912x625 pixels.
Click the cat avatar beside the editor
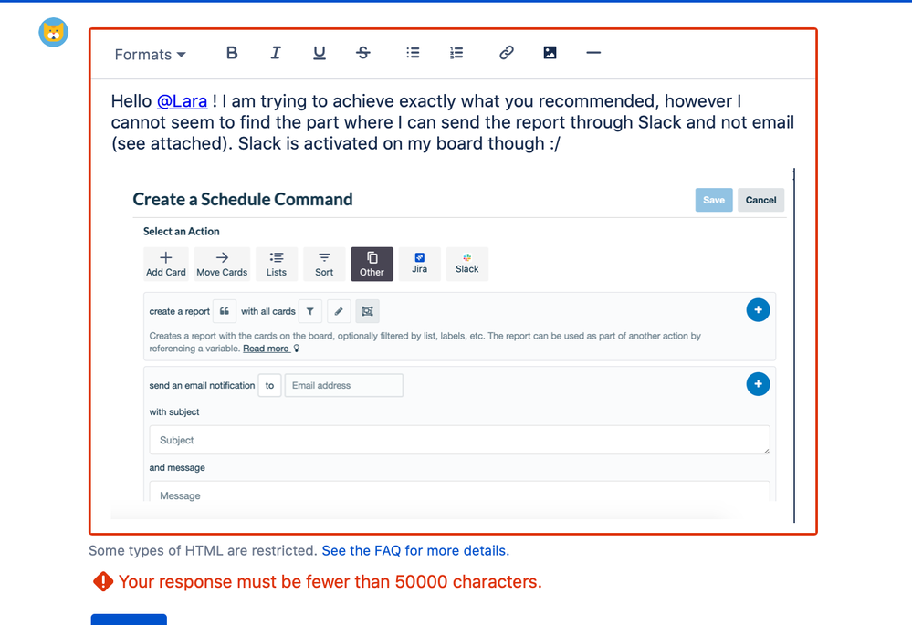(x=54, y=32)
